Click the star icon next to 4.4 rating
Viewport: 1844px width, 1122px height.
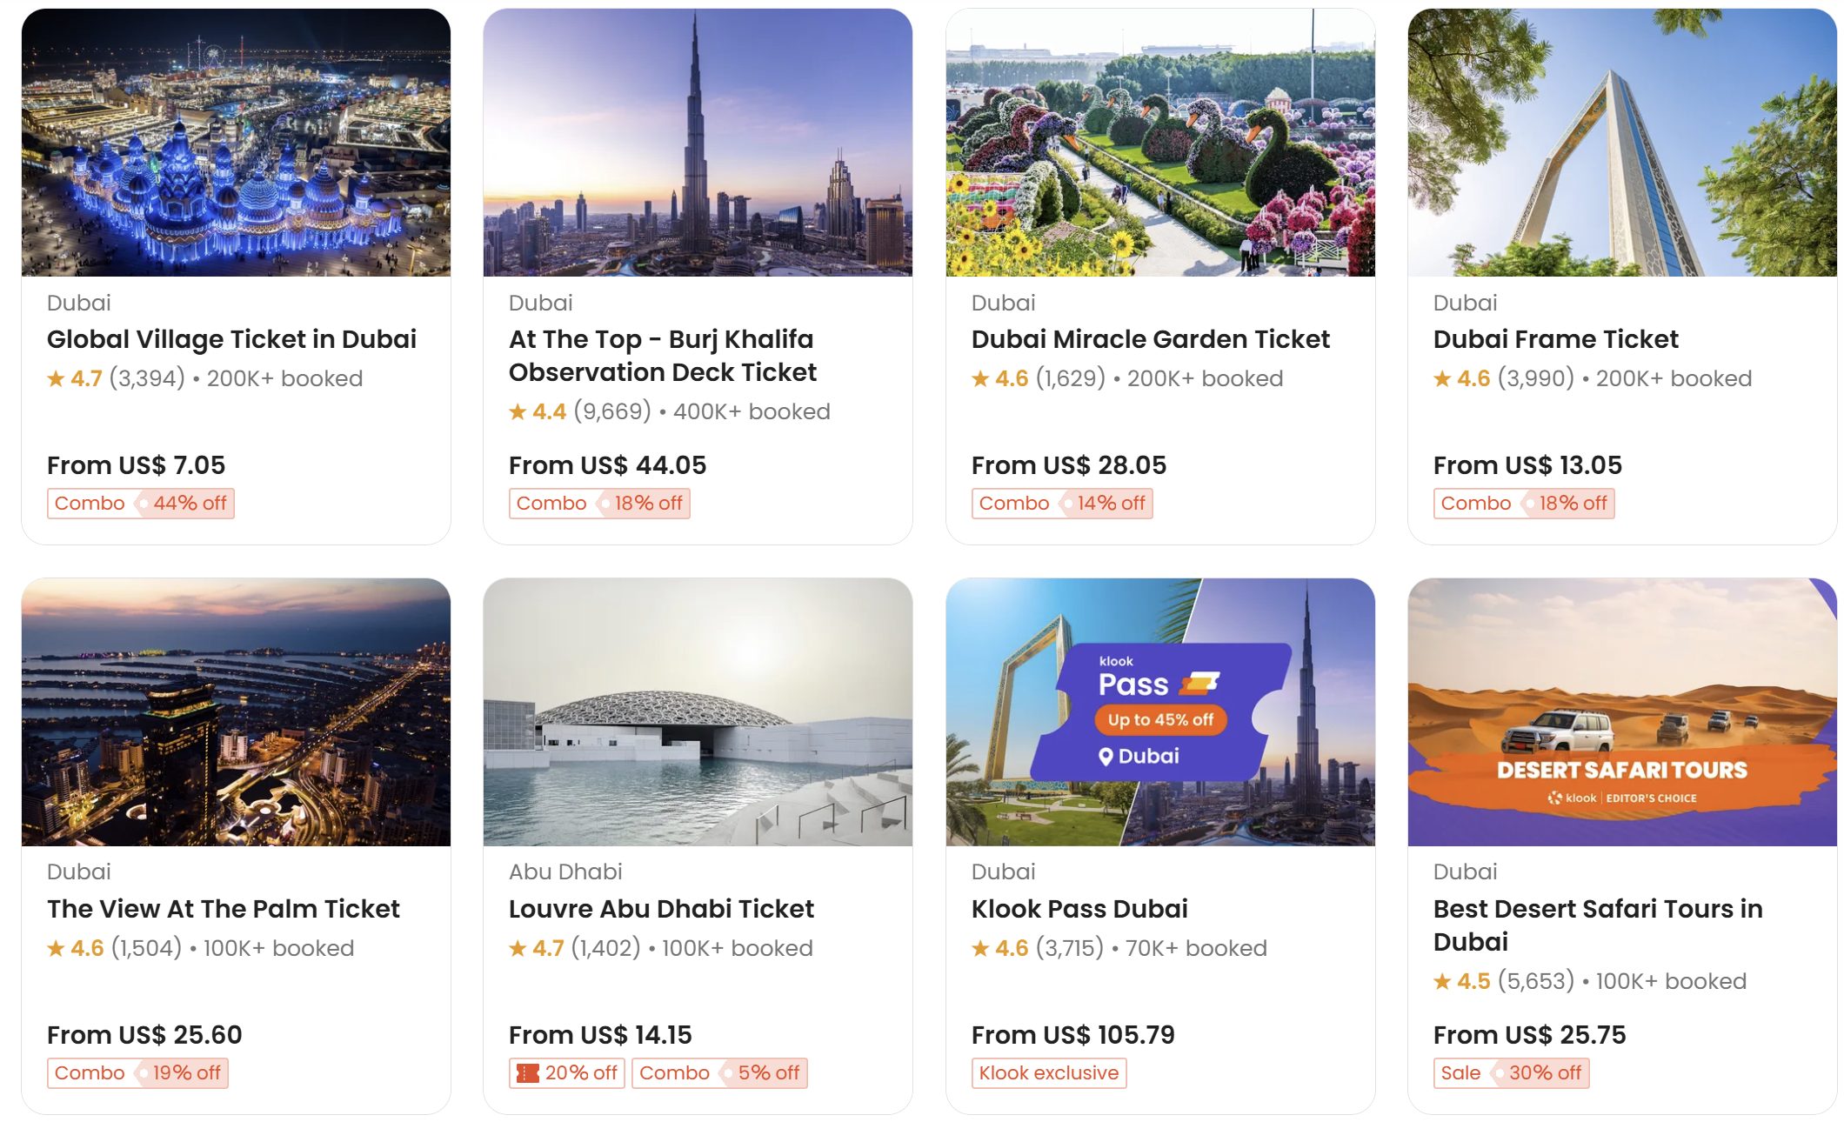point(518,411)
